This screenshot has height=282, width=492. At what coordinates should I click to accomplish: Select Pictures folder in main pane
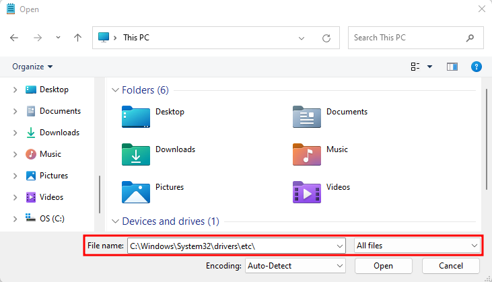136,191
